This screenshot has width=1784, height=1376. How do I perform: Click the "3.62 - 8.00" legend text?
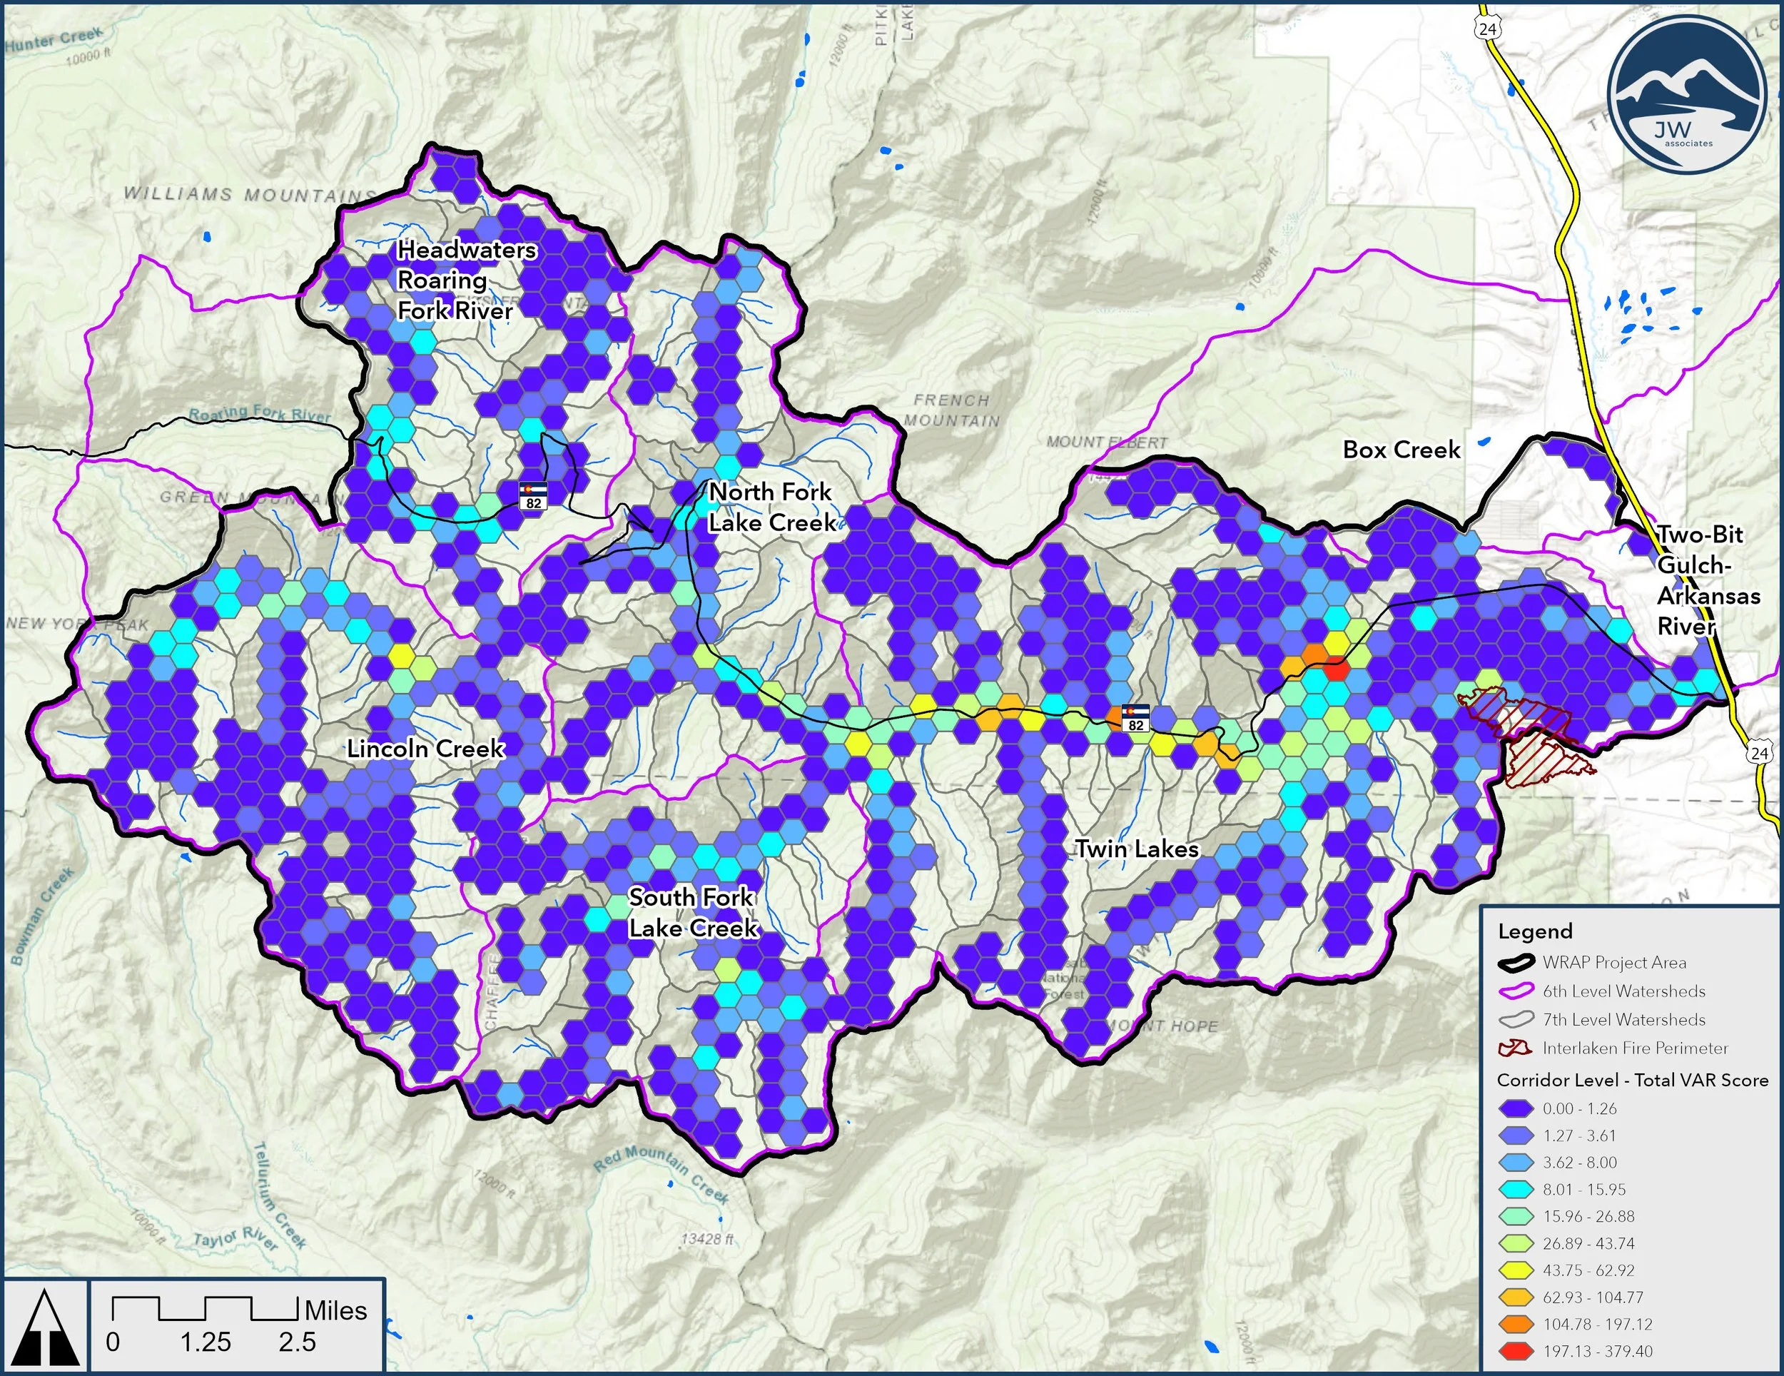click(1580, 1163)
